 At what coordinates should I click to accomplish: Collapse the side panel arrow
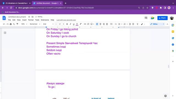pos(173,96)
